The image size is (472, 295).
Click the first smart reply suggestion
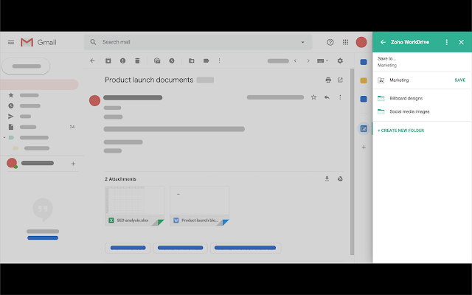coord(128,248)
